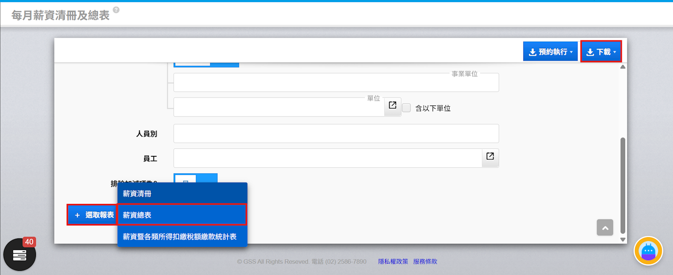The height and width of the screenshot is (275, 673).
Task: Open the menu launcher with 40 badge
Action: [x=19, y=254]
